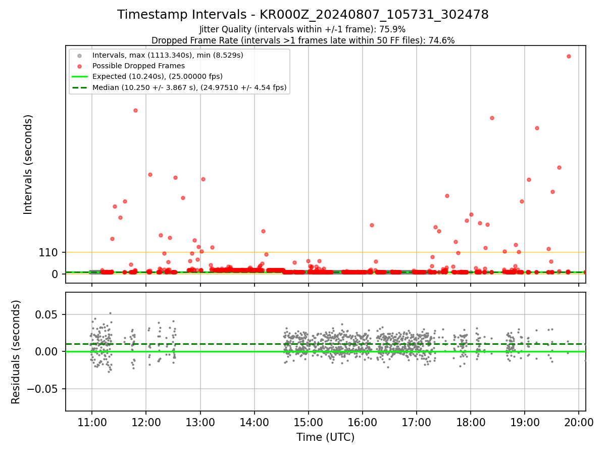Image resolution: width=606 pixels, height=455 pixels.
Task: Click the '19:00' time tick label
Action: click(x=524, y=422)
